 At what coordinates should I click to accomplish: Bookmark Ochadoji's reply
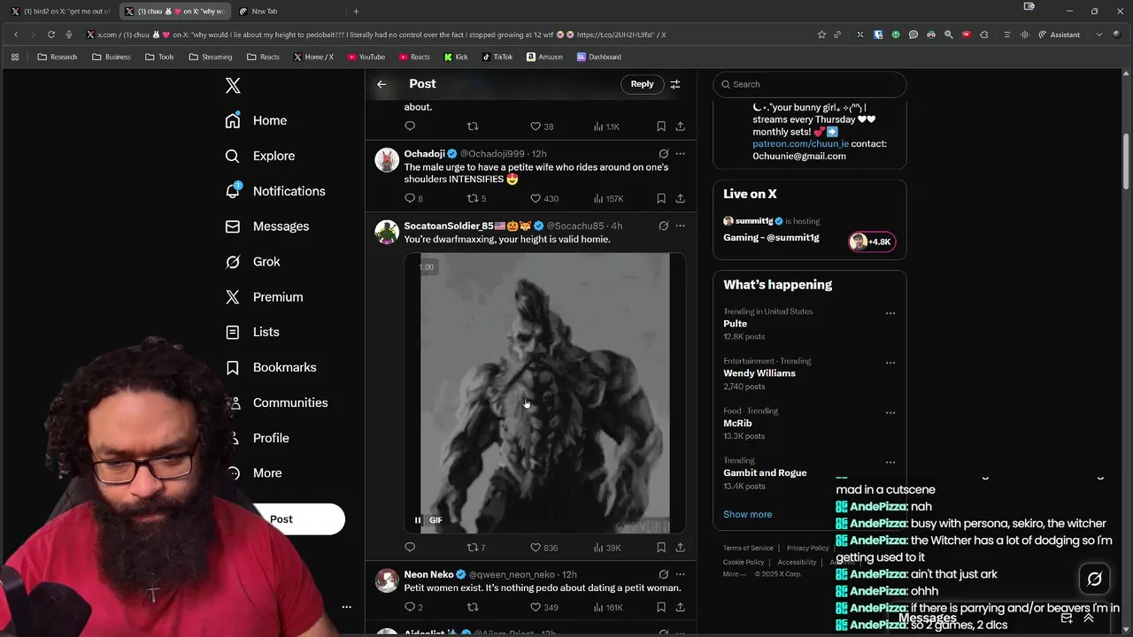pos(661,198)
